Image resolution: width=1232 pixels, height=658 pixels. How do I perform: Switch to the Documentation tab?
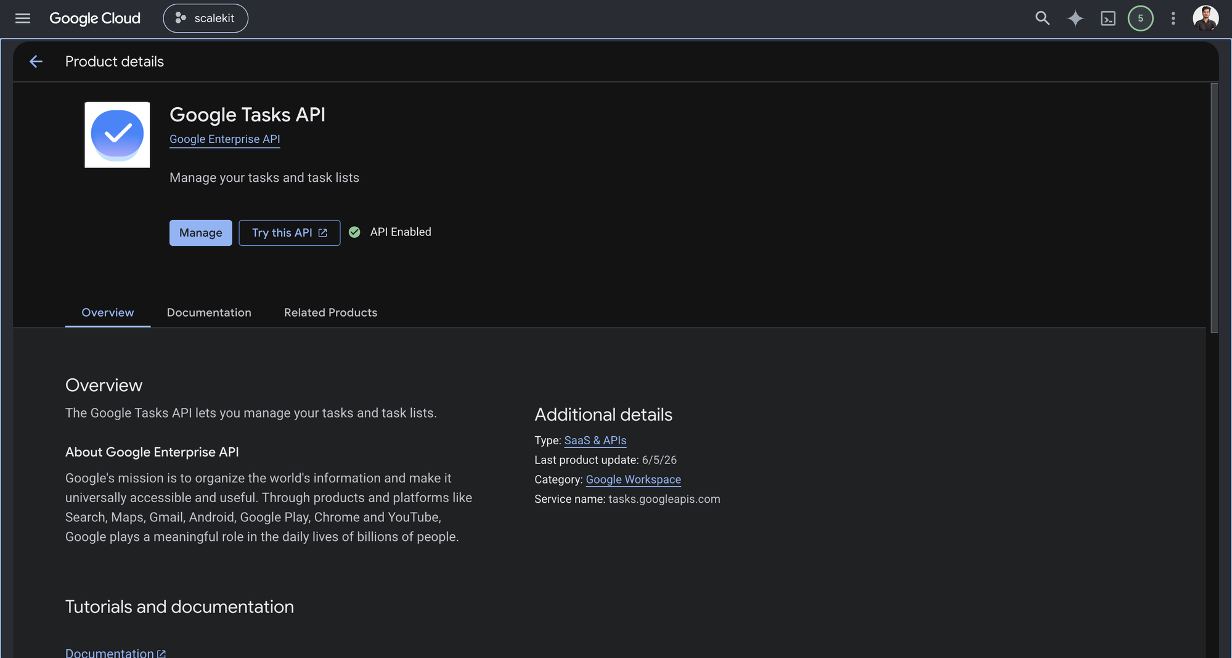(209, 312)
